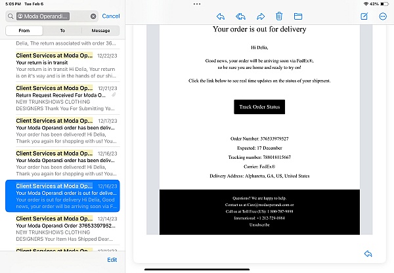Tap the Expected: 17 December line
This screenshot has height=273, width=394.
tap(259, 148)
